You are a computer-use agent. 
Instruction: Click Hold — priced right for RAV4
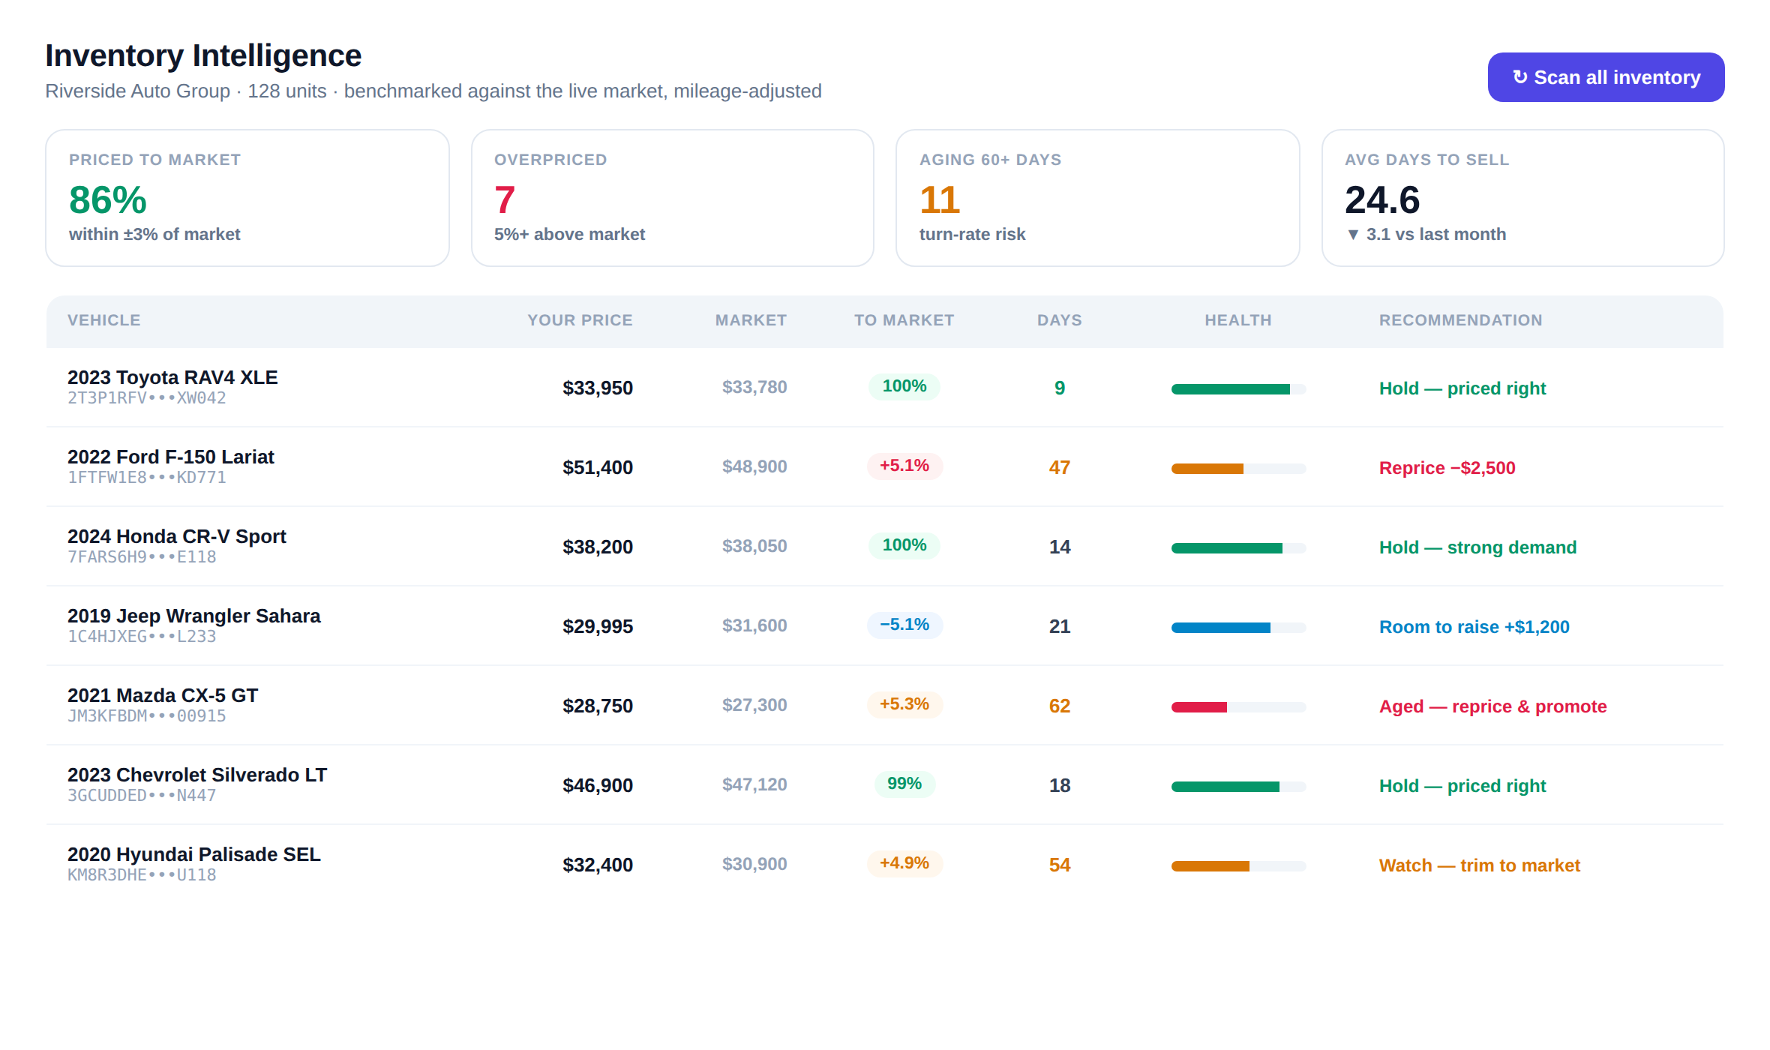click(1462, 388)
